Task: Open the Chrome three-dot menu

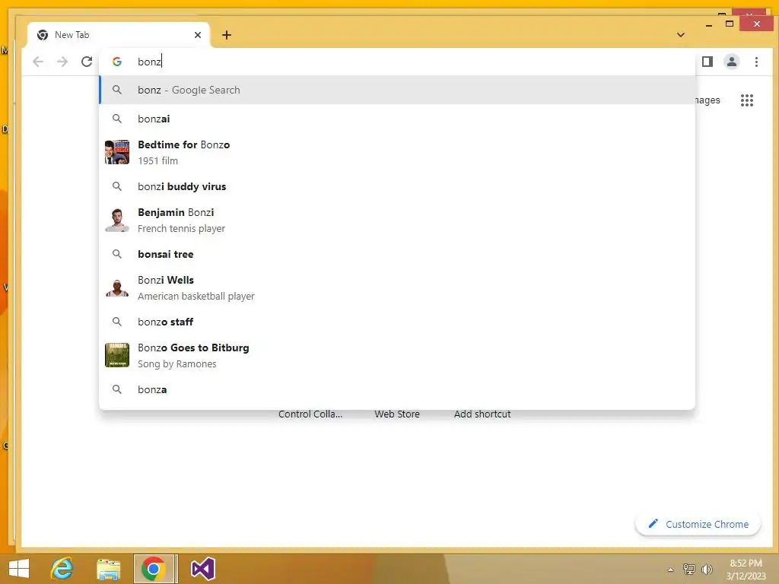Action: pyautogui.click(x=756, y=62)
